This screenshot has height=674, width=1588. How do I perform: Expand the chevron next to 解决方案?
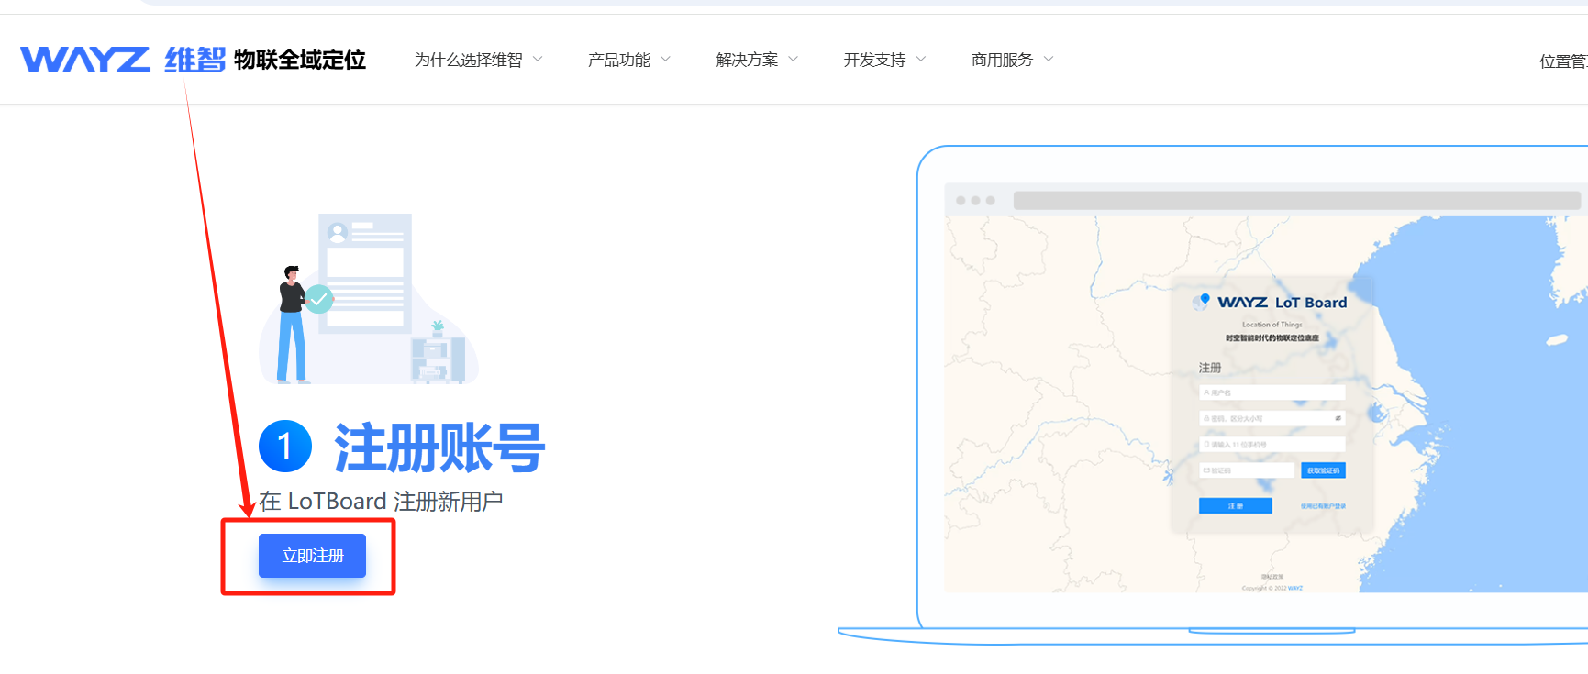pyautogui.click(x=793, y=59)
